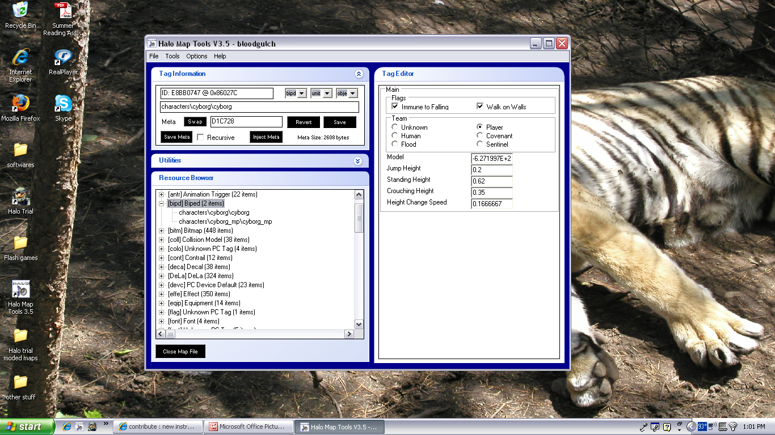Select the Covenant team radio button
This screenshot has width=775, height=435.
coord(480,136)
